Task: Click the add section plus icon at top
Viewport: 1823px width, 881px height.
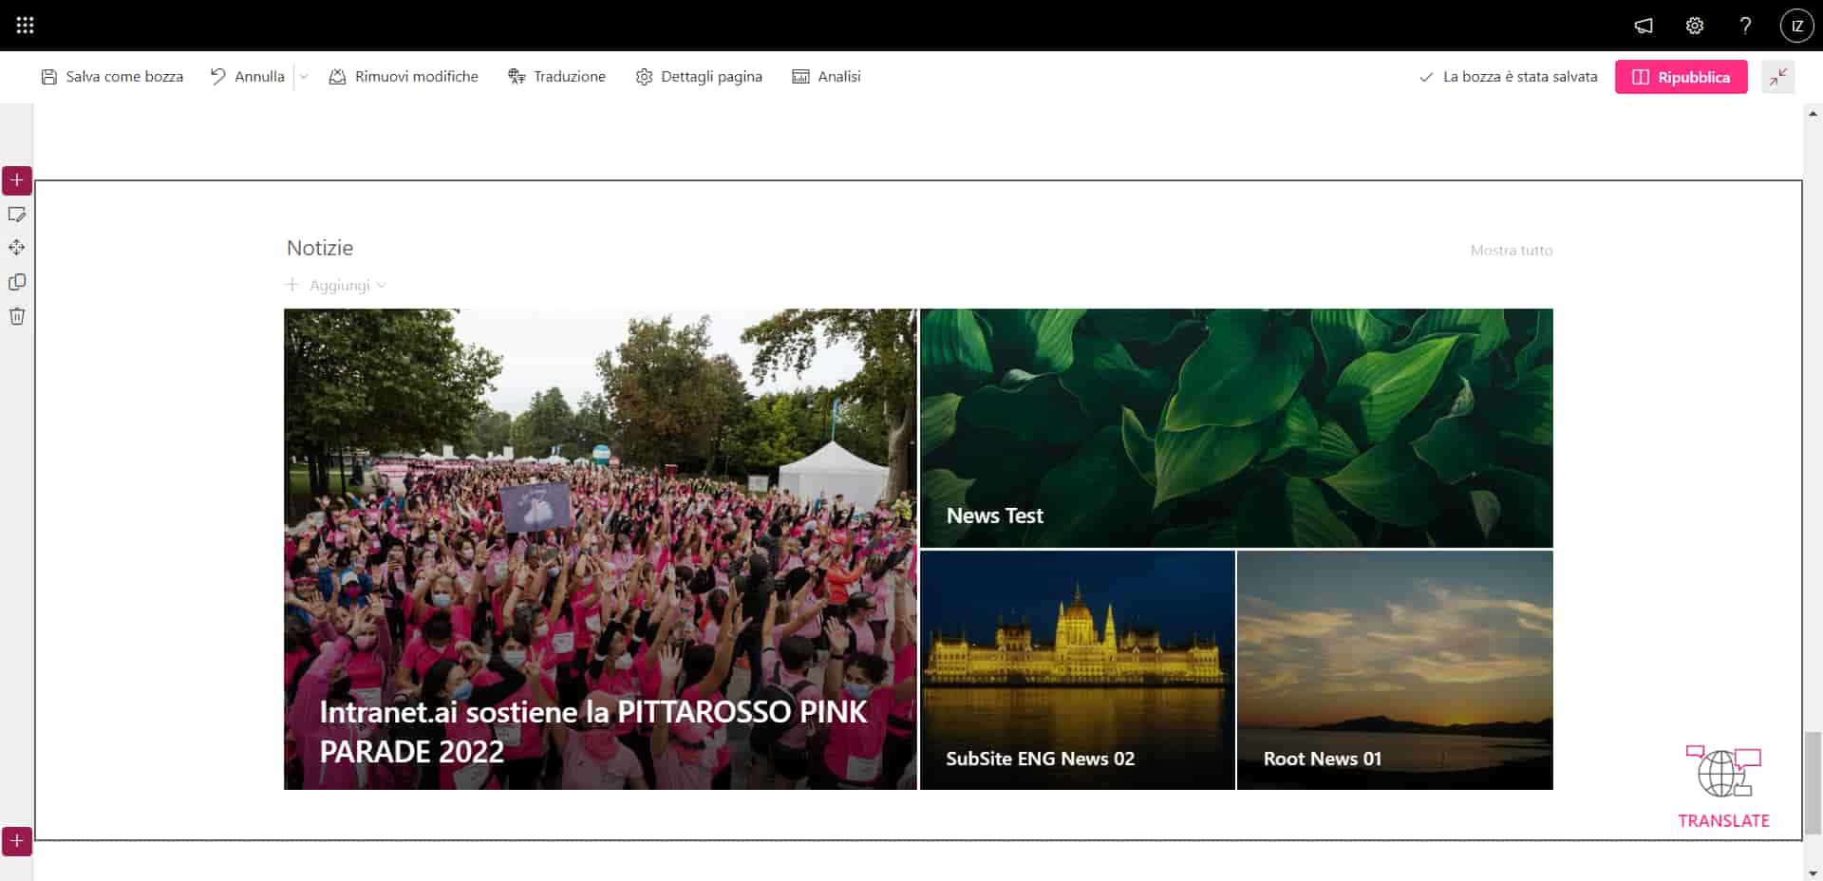Action: pos(17,180)
